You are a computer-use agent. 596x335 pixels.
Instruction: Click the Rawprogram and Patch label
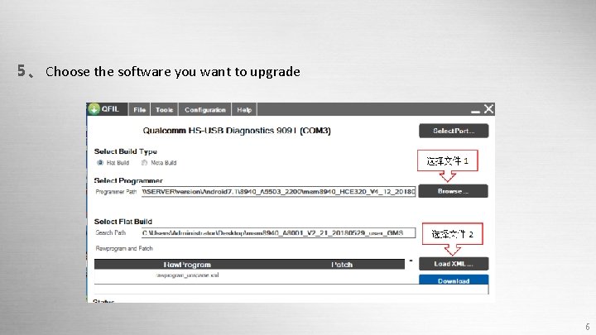click(124, 248)
